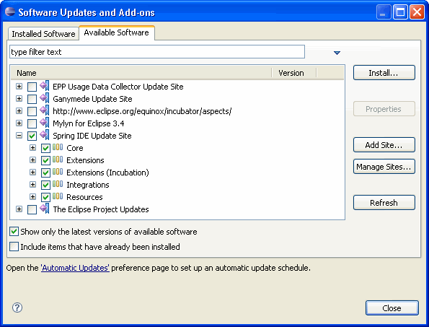Click the Eclipse Project Updates site icon
The width and height of the screenshot is (429, 327).
point(45,209)
